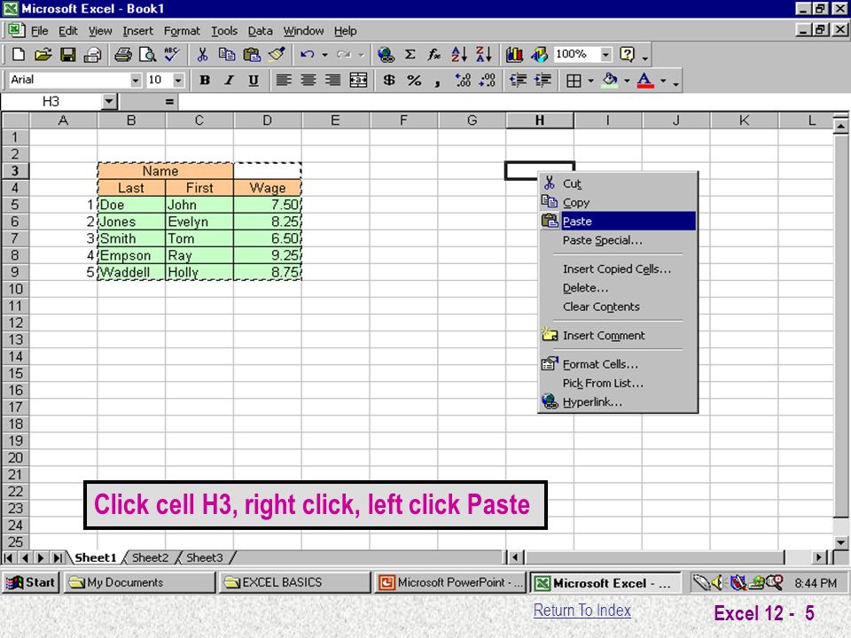
Task: Sort Ascending A-Z icon
Action: [459, 54]
